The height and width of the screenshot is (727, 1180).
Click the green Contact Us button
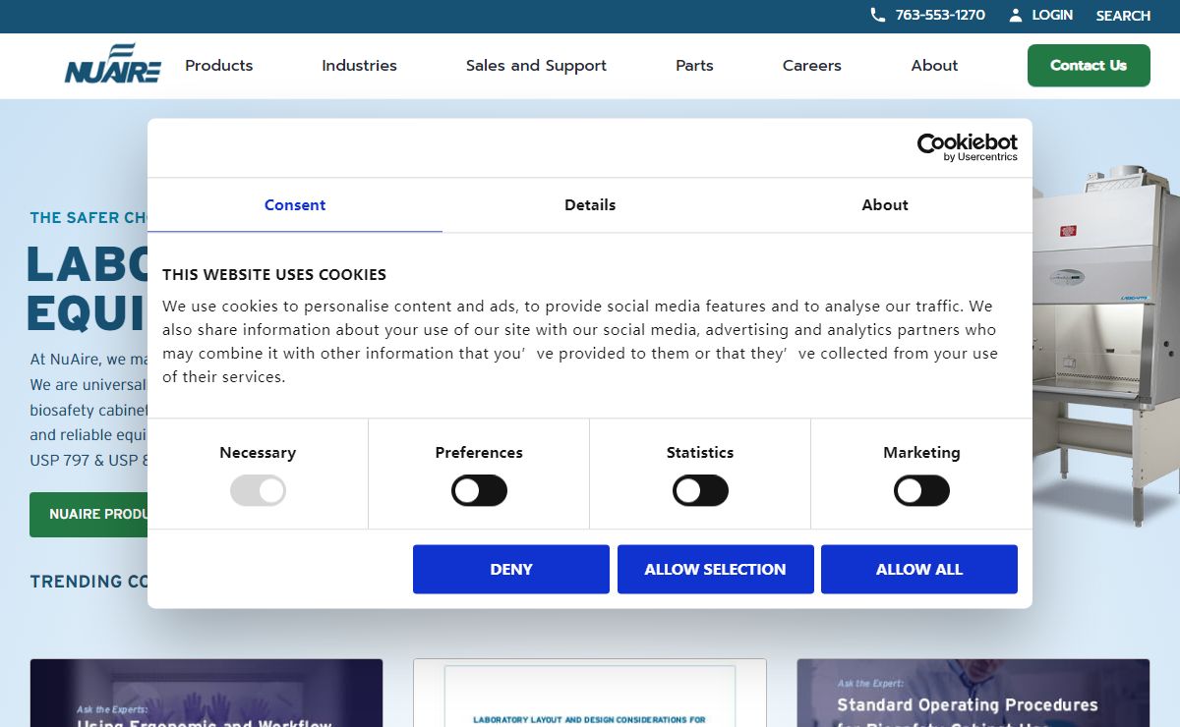pos(1089,65)
